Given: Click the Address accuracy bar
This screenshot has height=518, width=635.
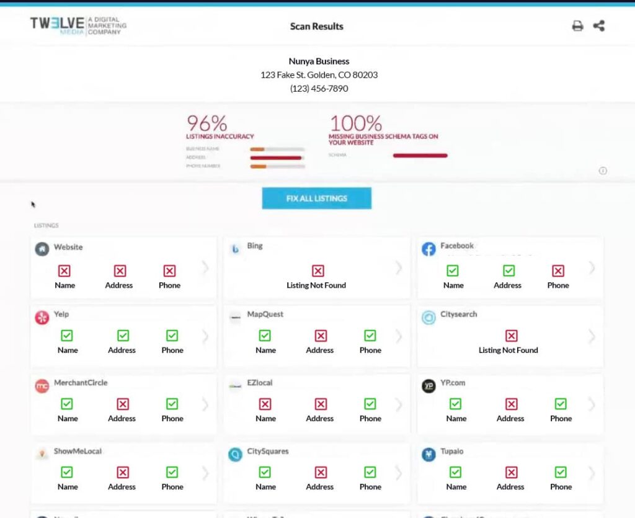Looking at the screenshot, I should pos(277,158).
